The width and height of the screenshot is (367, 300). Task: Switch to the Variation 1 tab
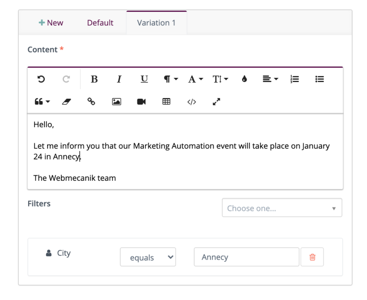pos(156,22)
